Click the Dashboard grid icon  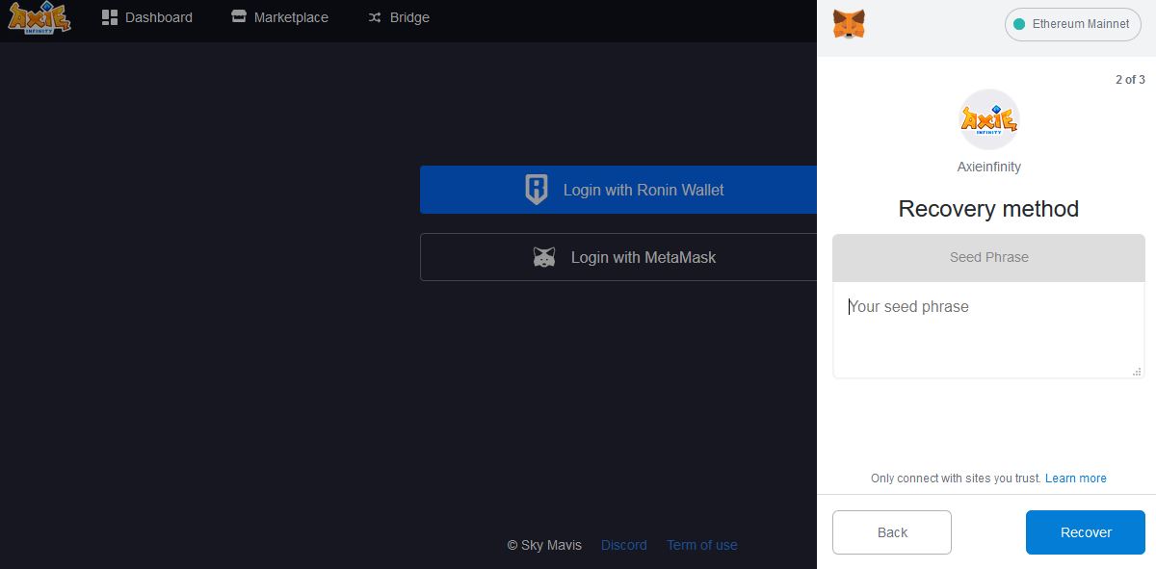pos(109,17)
